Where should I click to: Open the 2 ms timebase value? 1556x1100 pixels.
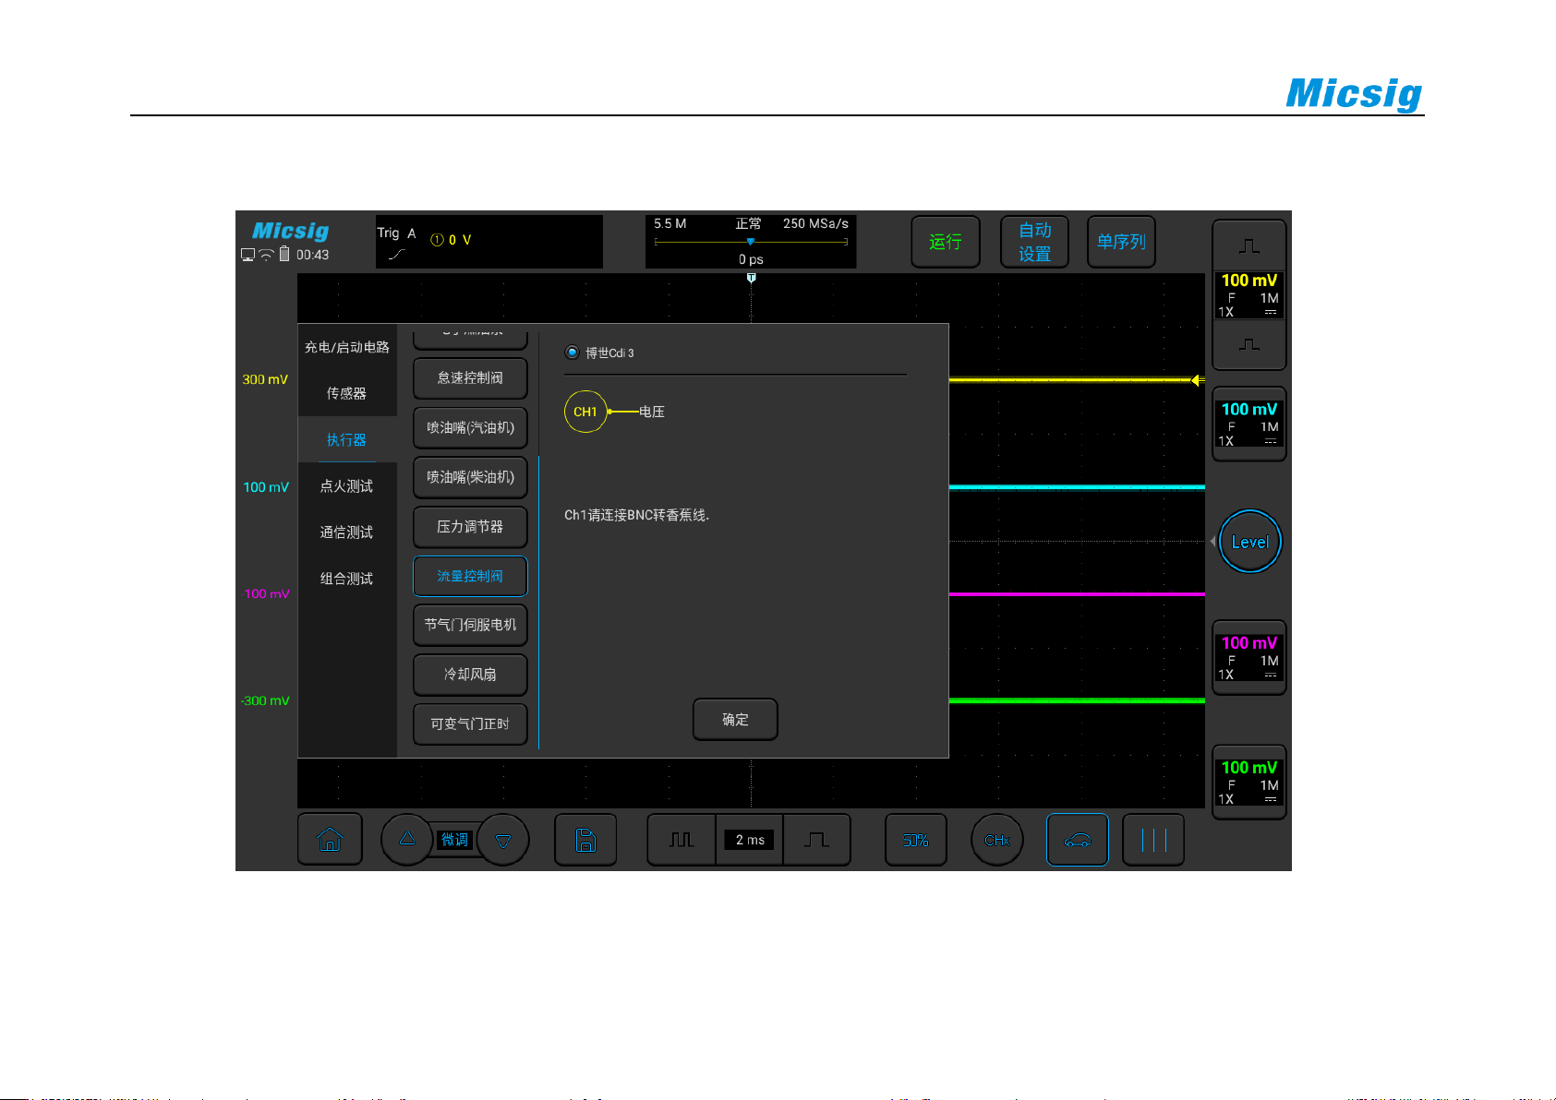tap(750, 840)
